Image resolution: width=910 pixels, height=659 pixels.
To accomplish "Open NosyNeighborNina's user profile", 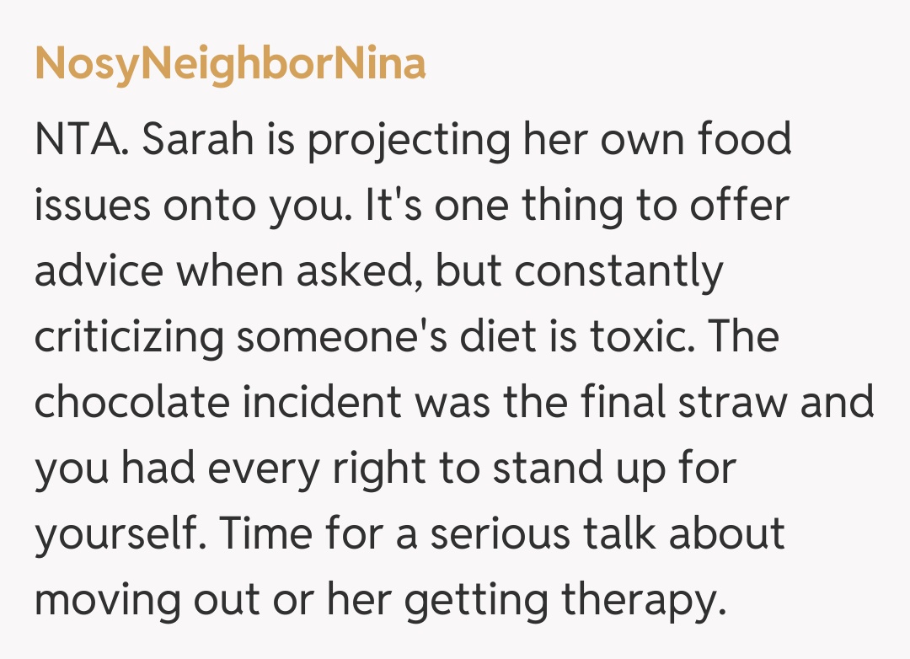I will coord(230,64).
